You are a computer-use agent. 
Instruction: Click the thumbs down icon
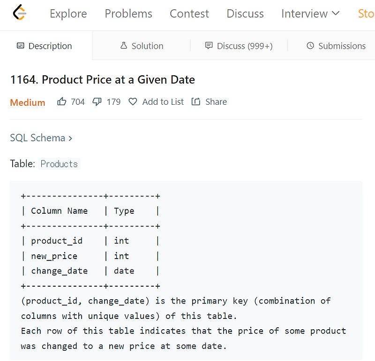pos(97,101)
